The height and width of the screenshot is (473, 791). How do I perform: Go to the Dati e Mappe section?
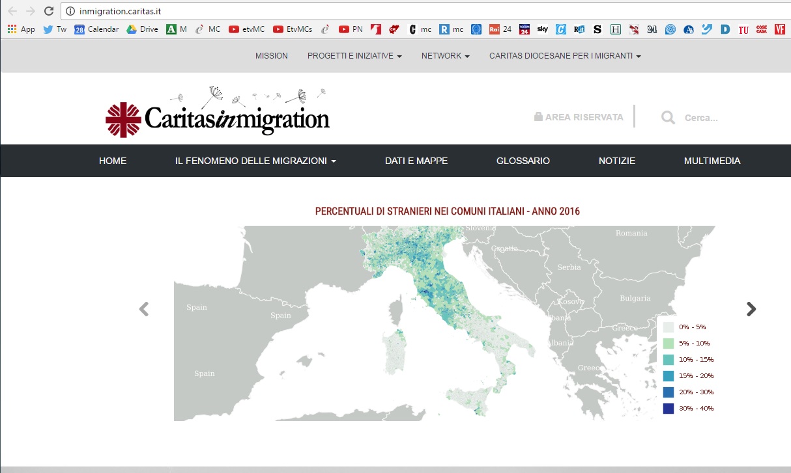click(x=416, y=161)
